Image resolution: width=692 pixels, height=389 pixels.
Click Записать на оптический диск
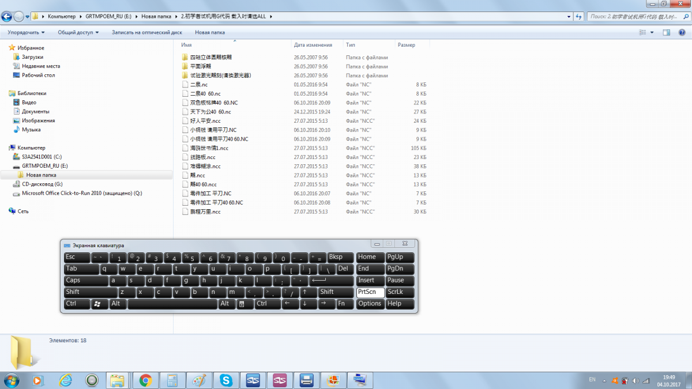pos(147,33)
